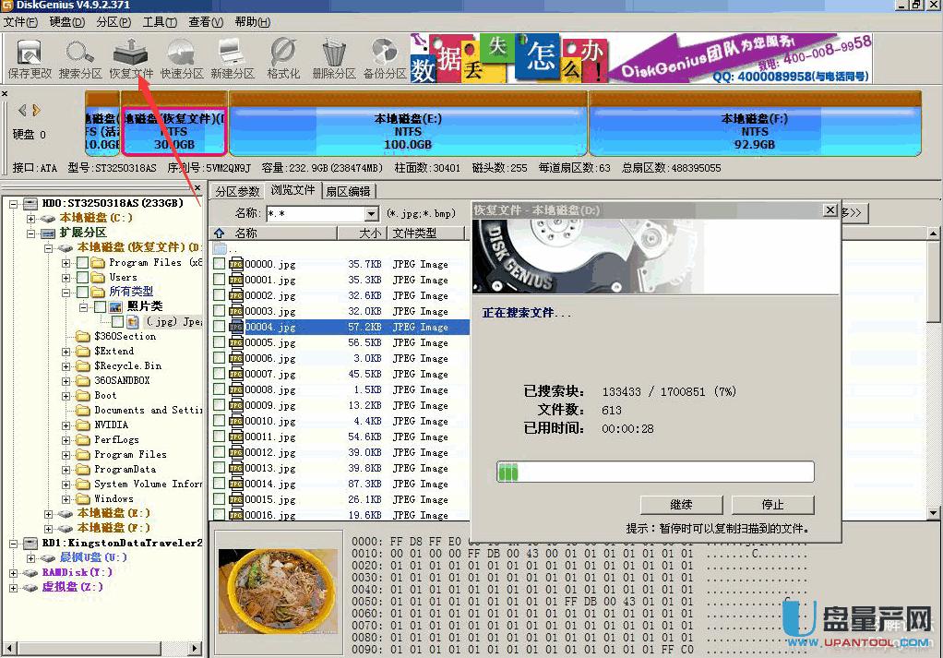Switch to the 扇区编辑 tab
Image resolution: width=943 pixels, height=658 pixels.
(347, 191)
